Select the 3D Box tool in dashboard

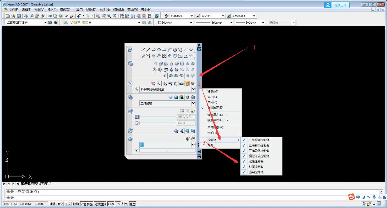point(161,63)
